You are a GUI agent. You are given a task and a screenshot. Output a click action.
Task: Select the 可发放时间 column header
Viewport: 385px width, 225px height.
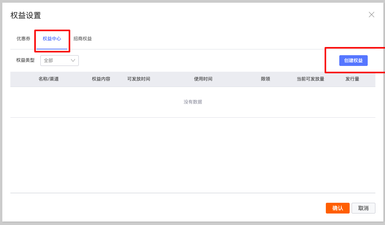click(x=139, y=79)
